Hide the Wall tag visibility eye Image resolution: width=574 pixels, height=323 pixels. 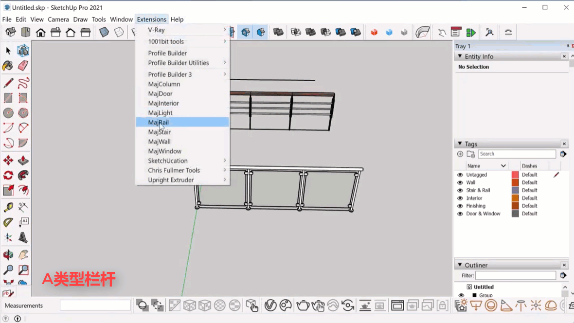pyautogui.click(x=460, y=182)
